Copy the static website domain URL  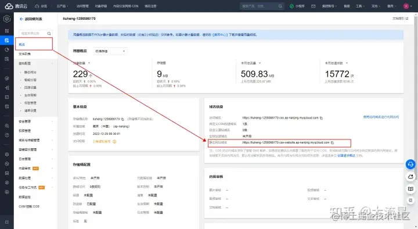(333, 143)
